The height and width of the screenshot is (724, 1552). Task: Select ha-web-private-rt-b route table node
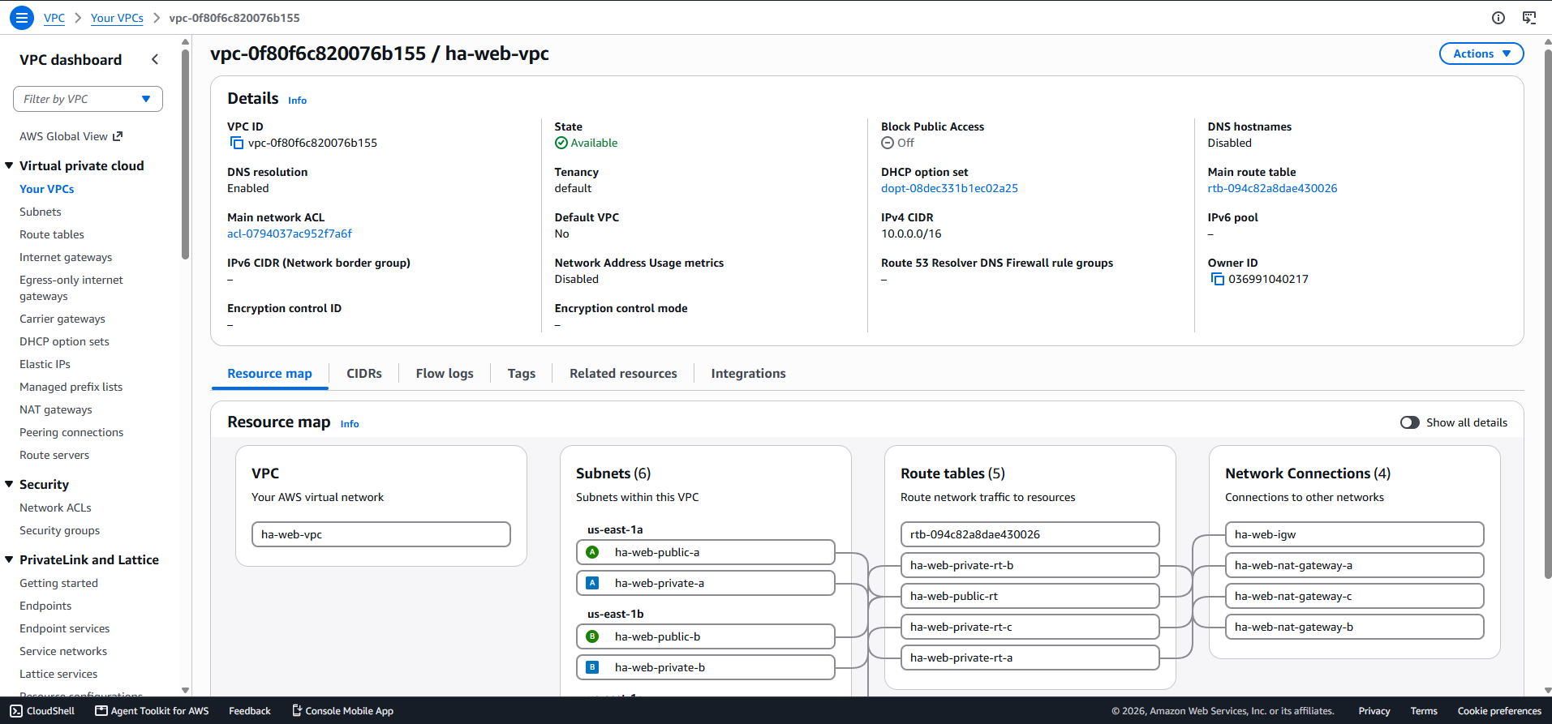click(x=1030, y=565)
